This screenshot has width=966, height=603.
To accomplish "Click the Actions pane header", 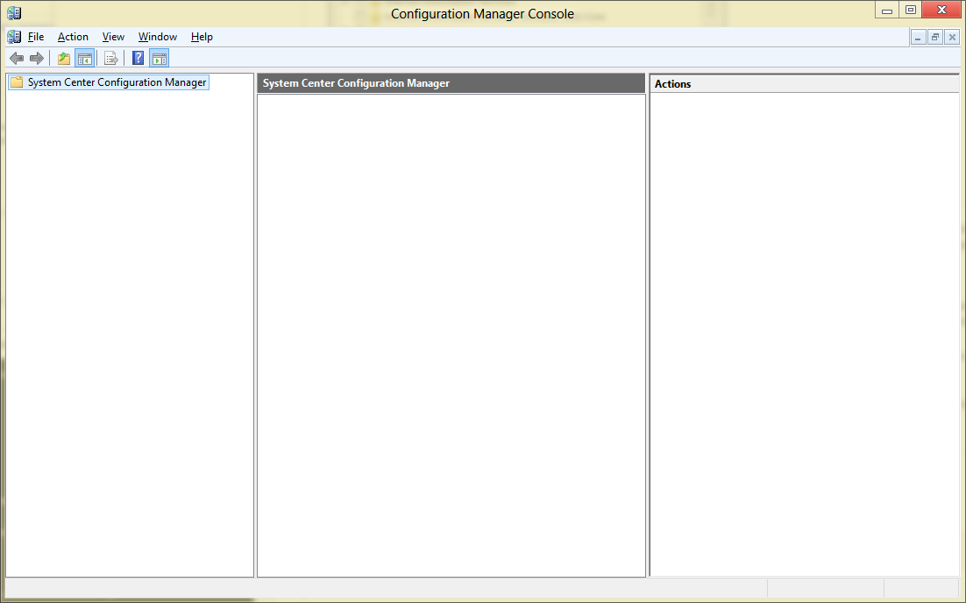I will coord(805,84).
